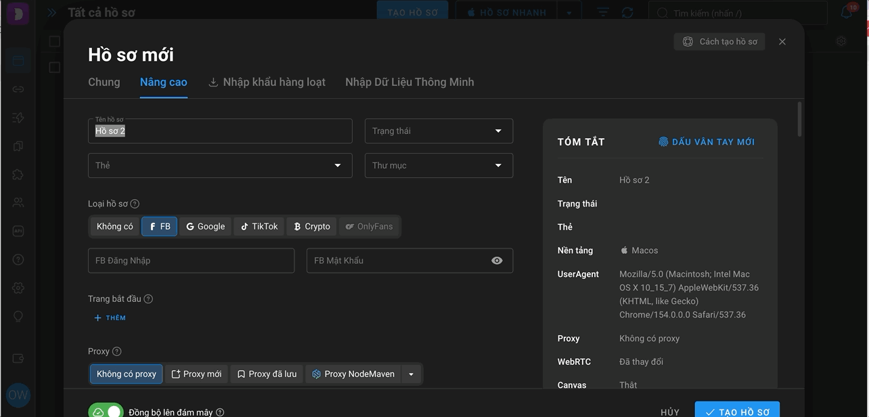The image size is (869, 417).
Task: Click the + THÊM link under Trang bắt đầu
Action: 110,318
